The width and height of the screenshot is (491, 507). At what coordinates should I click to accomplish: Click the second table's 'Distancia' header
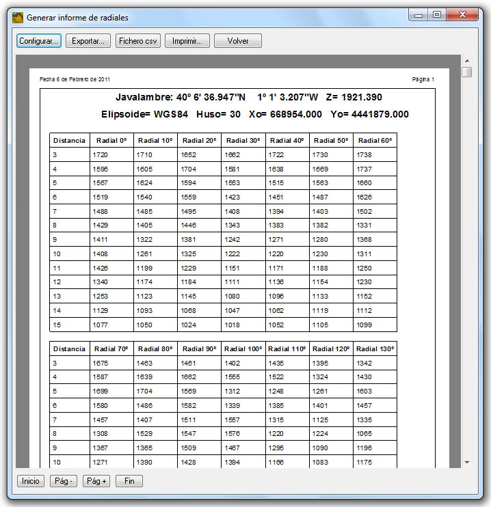coord(69,349)
